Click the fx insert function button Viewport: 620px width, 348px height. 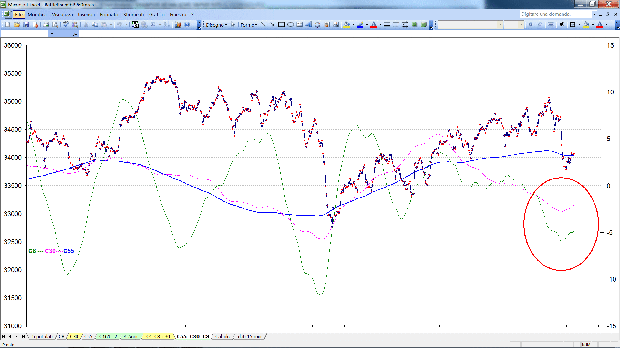pos(75,34)
